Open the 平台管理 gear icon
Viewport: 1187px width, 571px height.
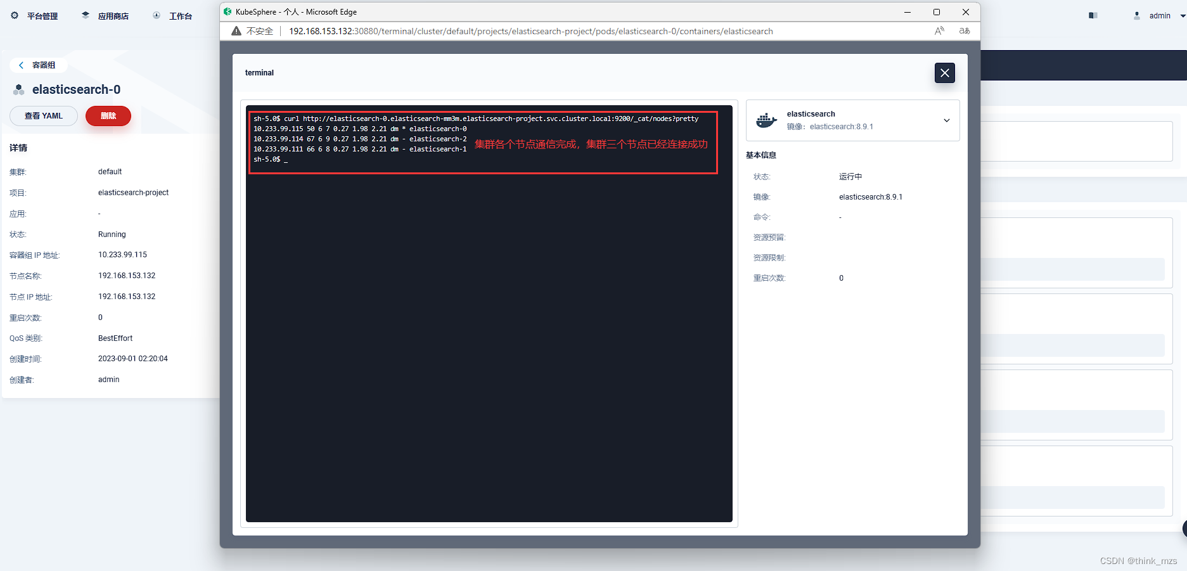[x=15, y=15]
